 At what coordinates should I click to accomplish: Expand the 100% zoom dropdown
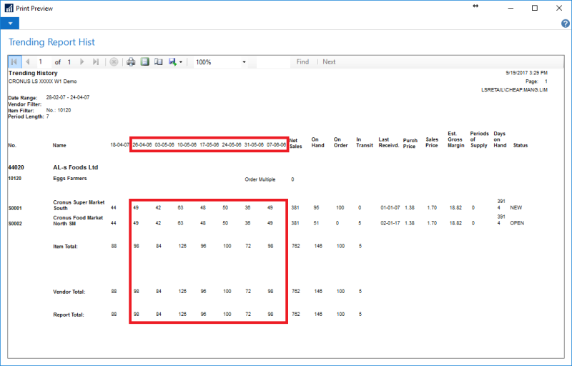pyautogui.click(x=244, y=62)
